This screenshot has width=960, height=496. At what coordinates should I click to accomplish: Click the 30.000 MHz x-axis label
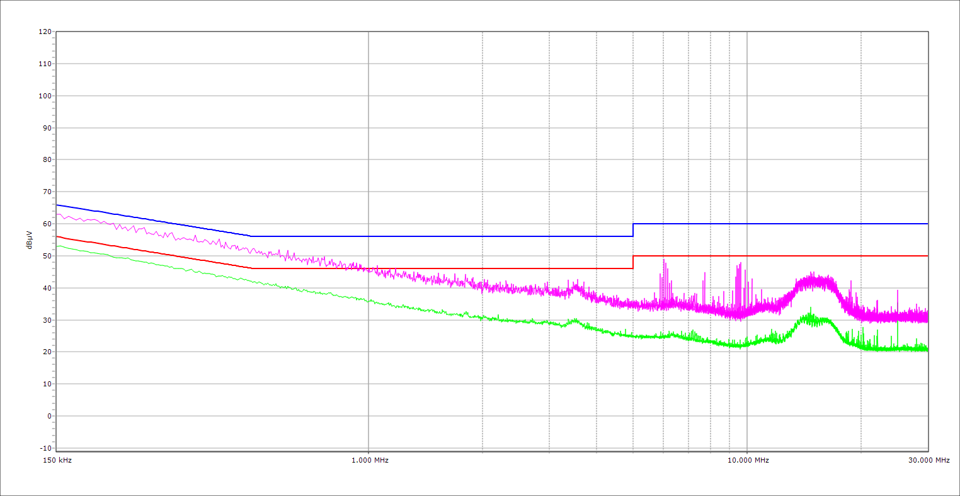coord(929,460)
